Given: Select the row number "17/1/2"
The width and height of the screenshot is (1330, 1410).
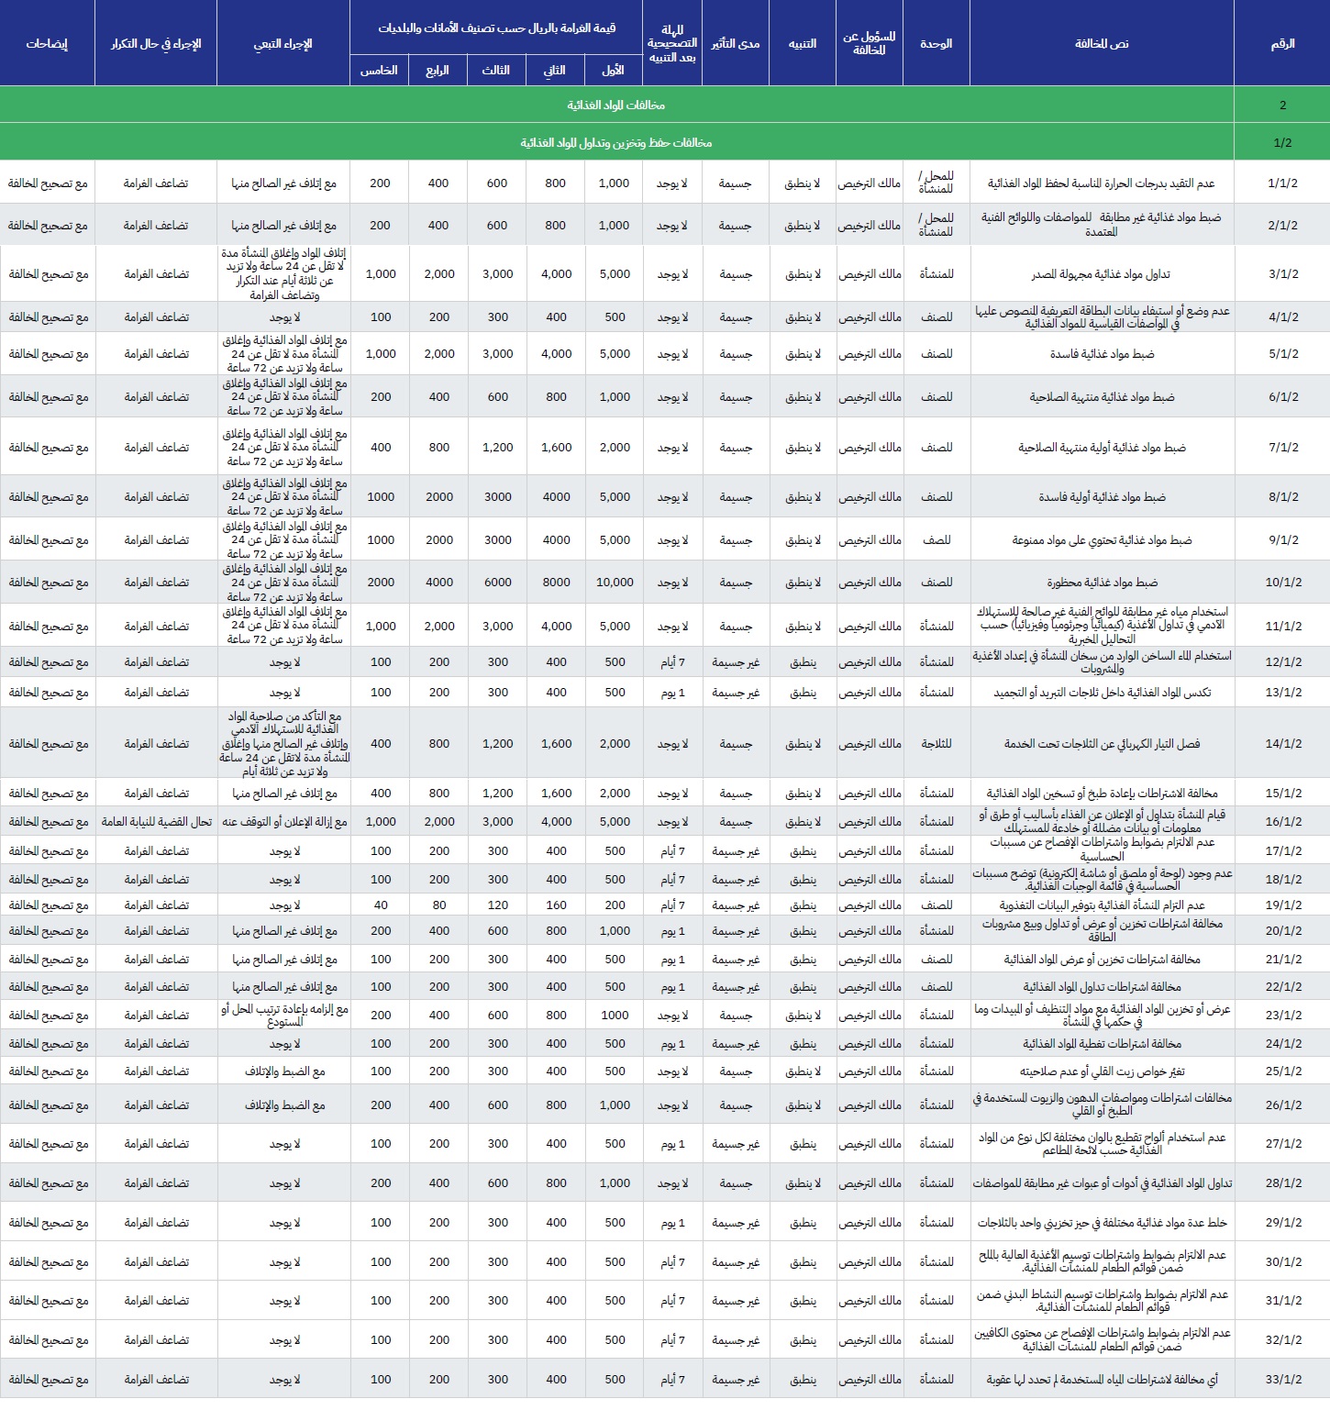Looking at the screenshot, I should pyautogui.click(x=1283, y=850).
